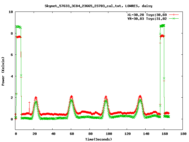Select the legend entry YR-30.83 Tsys:31.02

147,19
